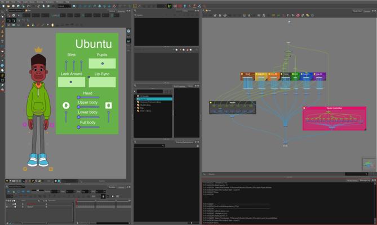Open the pink Master Controllers group node
This screenshot has height=225, width=377.
pos(334,119)
